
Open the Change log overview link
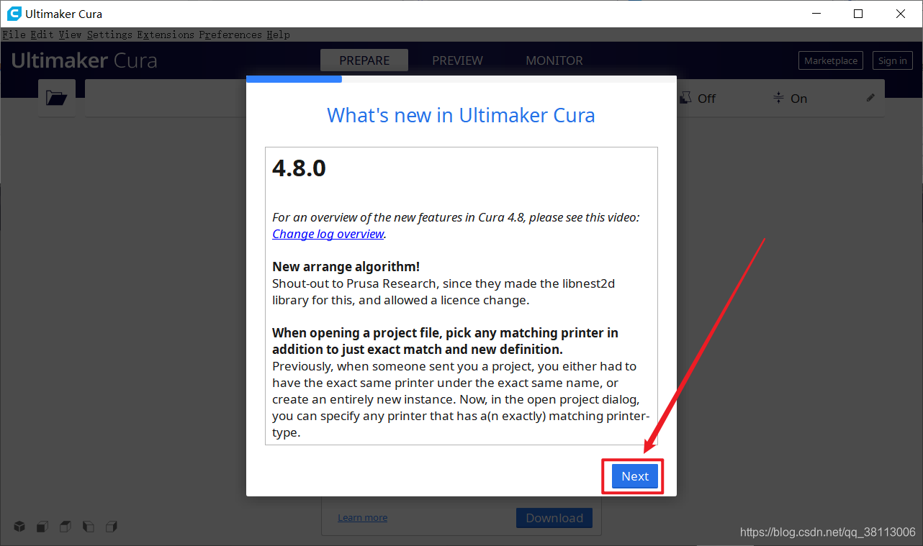point(328,234)
